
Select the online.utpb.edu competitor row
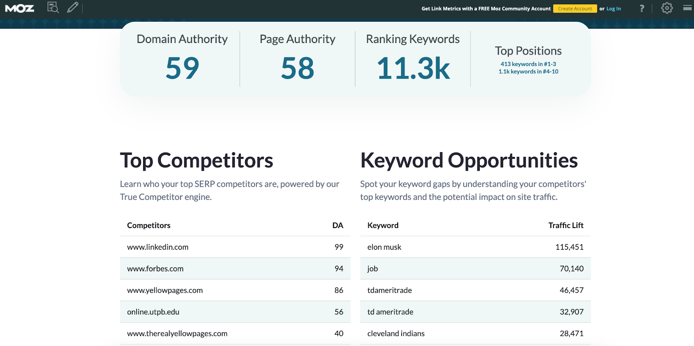(235, 312)
